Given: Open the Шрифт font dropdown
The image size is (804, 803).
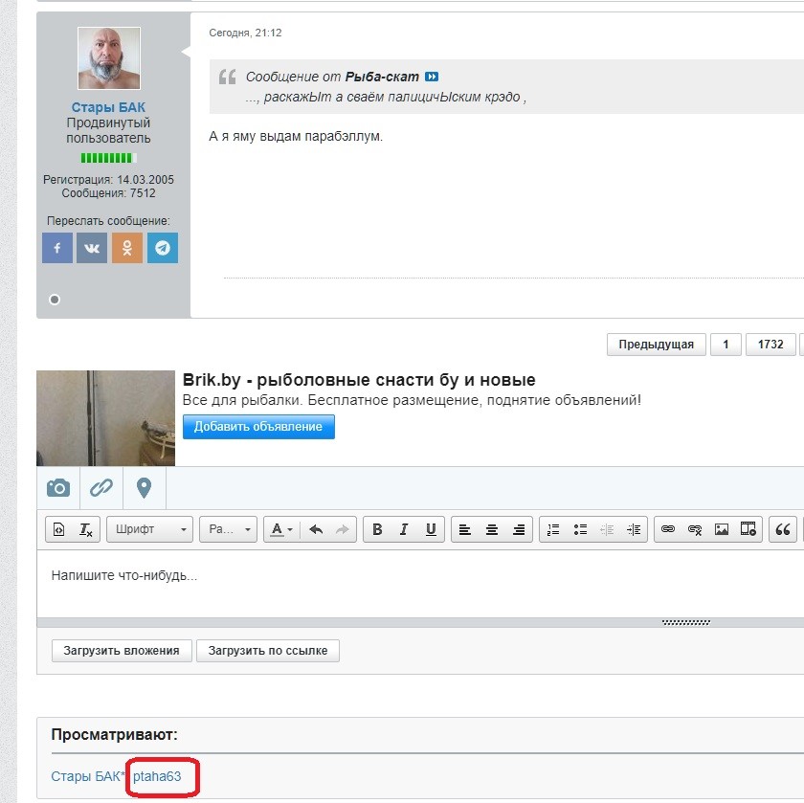Looking at the screenshot, I should coord(147,529).
